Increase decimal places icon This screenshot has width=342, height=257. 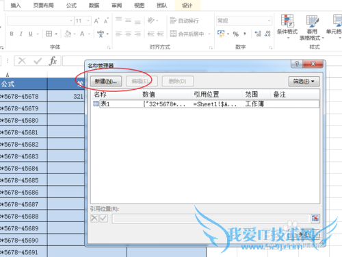[258, 34]
